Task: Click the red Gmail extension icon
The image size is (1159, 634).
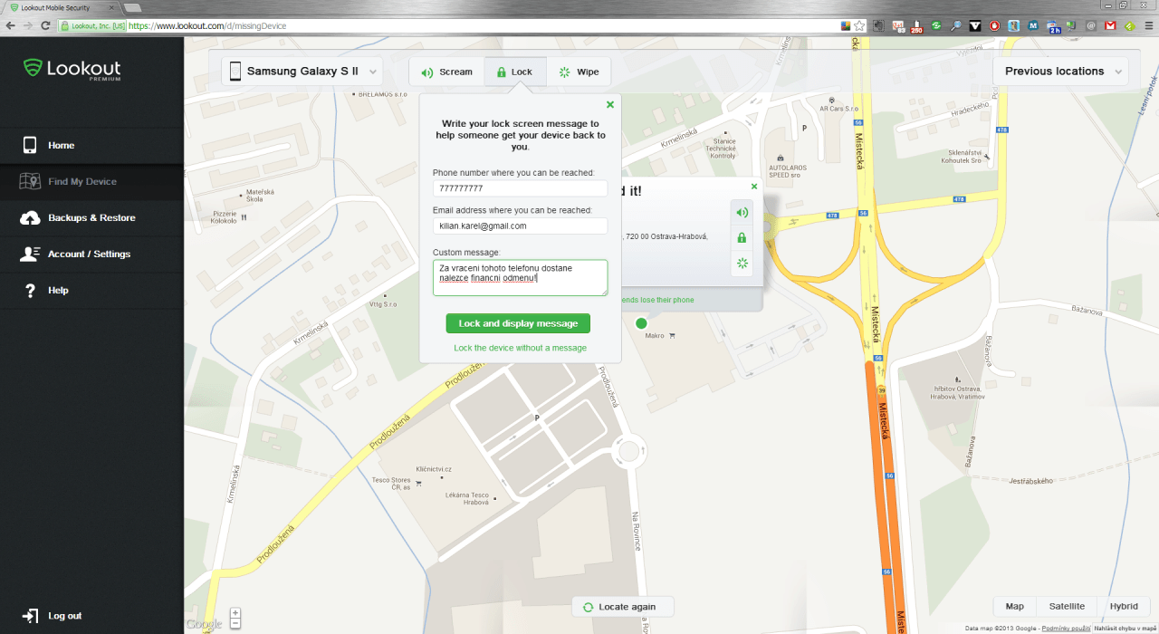Action: pos(1110,26)
